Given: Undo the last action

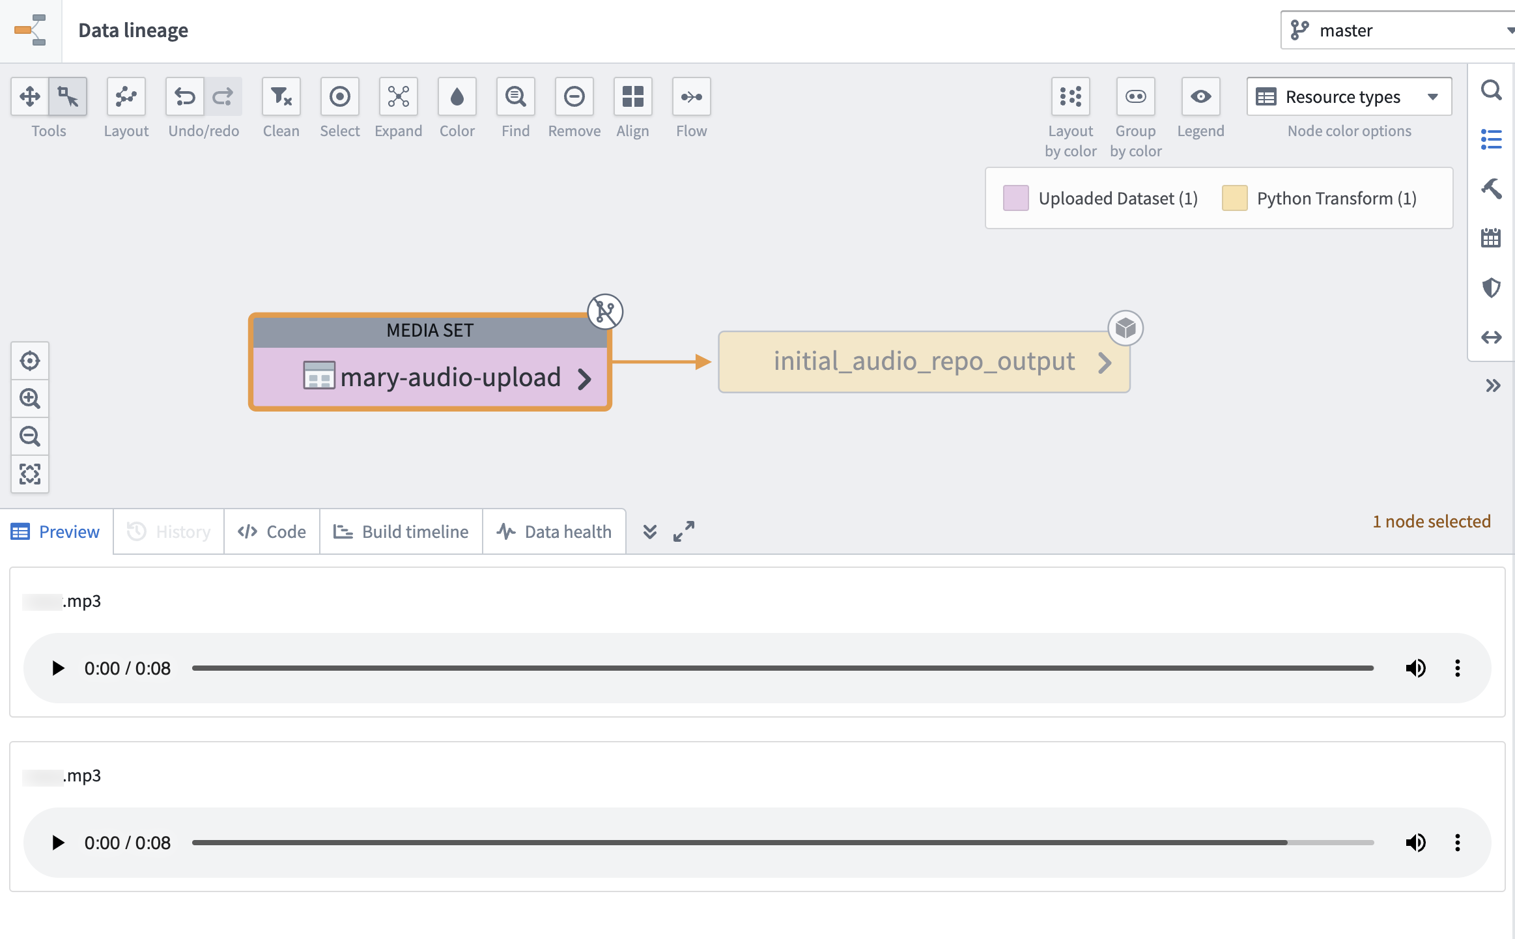Looking at the screenshot, I should [185, 97].
